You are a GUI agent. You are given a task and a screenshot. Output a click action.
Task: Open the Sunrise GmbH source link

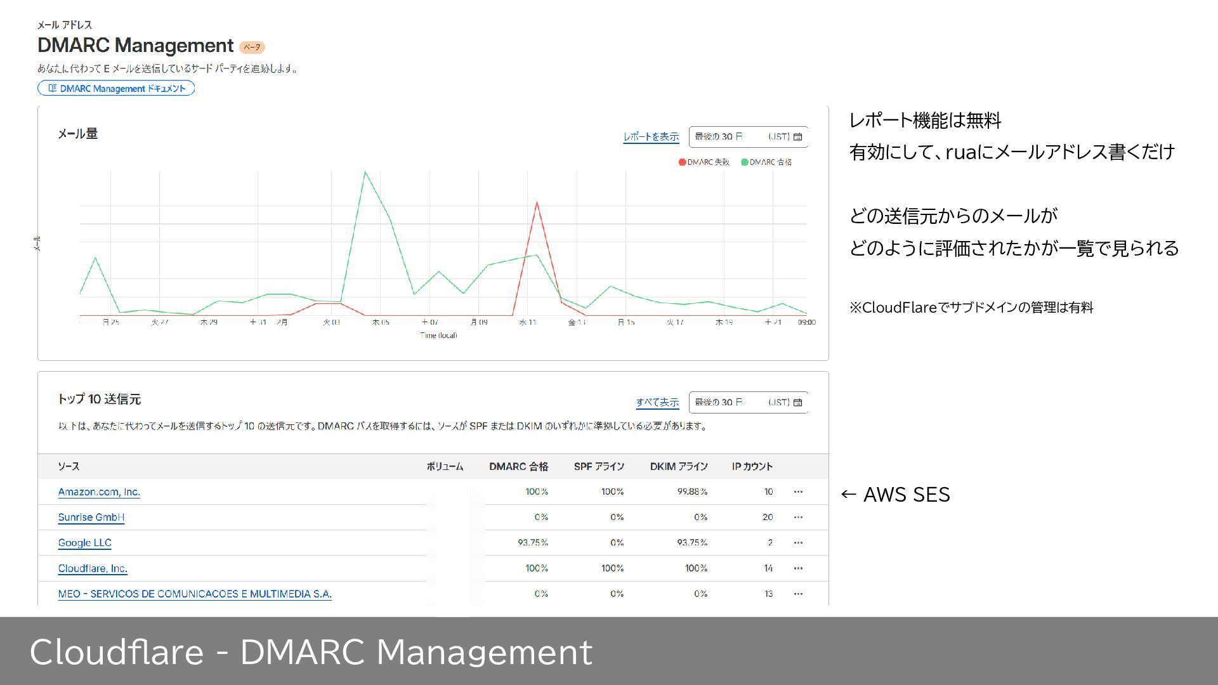pyautogui.click(x=91, y=518)
